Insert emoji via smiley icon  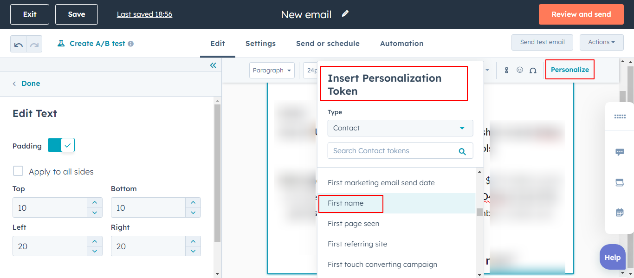tap(520, 70)
